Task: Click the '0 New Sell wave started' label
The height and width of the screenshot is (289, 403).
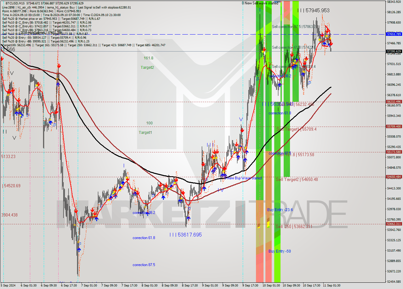Action: click(x=260, y=3)
